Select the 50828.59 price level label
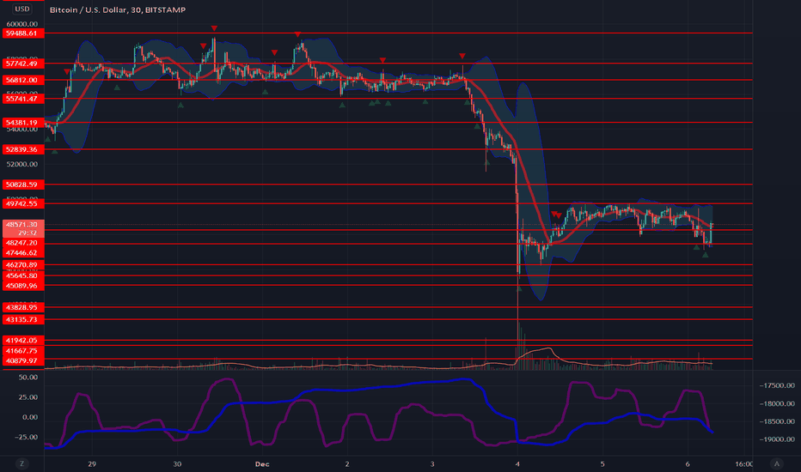The height and width of the screenshot is (472, 801). 23,185
